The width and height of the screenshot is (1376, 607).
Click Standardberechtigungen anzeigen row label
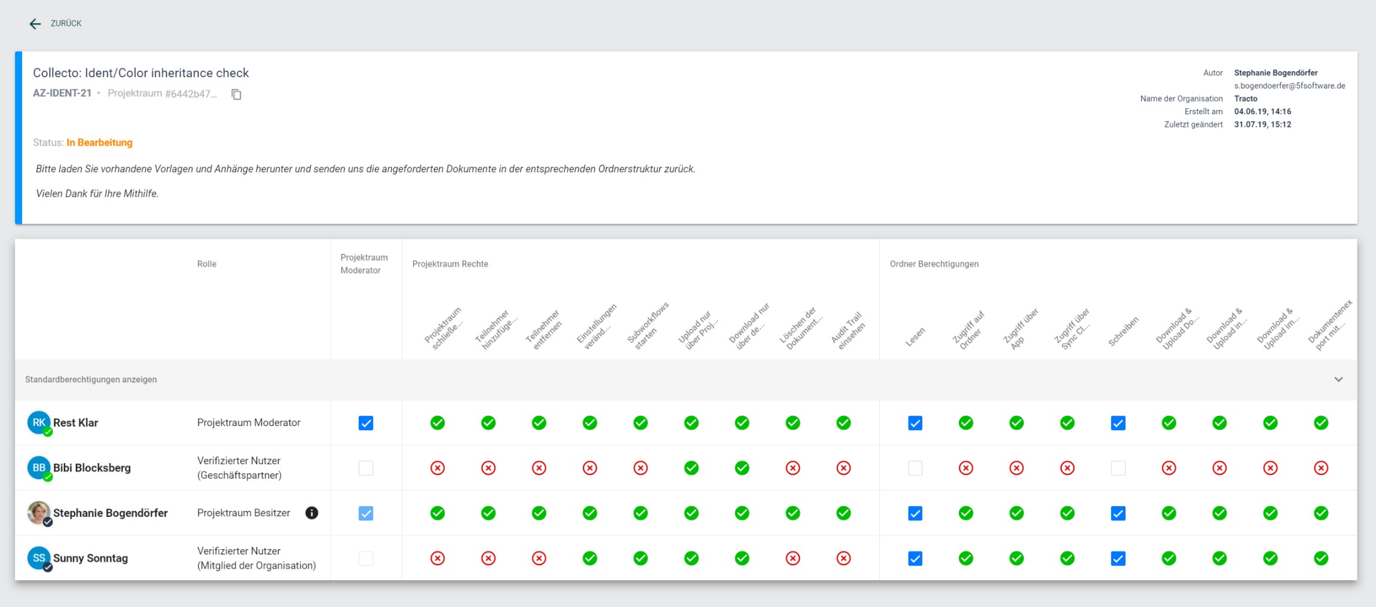(91, 379)
